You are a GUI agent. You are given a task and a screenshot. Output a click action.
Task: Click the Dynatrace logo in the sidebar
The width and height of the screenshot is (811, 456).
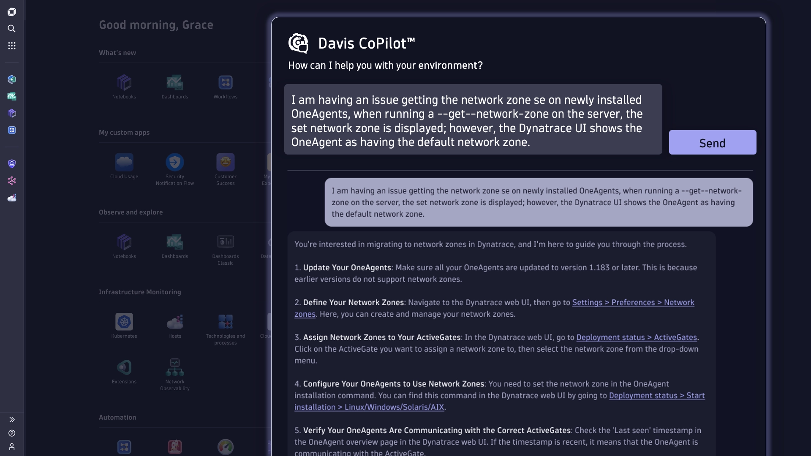coord(12,12)
